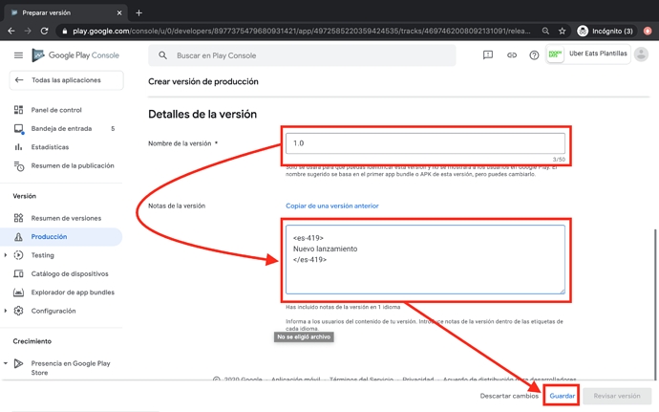Expand the Configuración section arrow
Viewport: 659px width, 412px height.
tap(6, 311)
